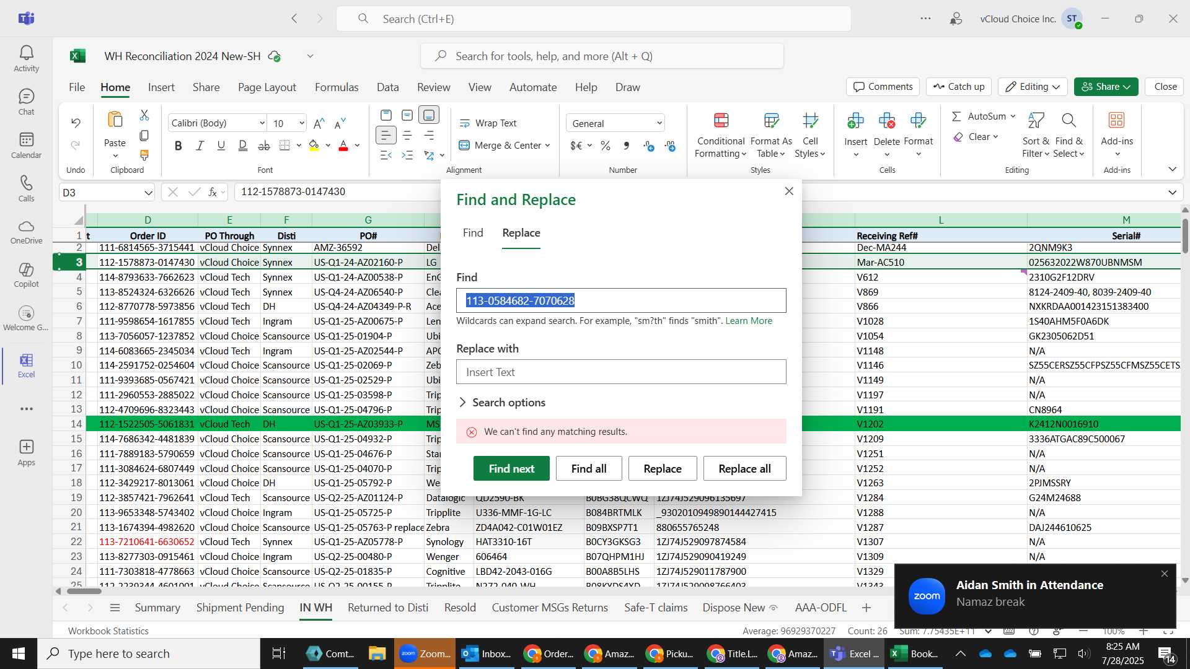Screen dimensions: 1190x669
Task: Click the Delete cells icon
Action: point(887,120)
